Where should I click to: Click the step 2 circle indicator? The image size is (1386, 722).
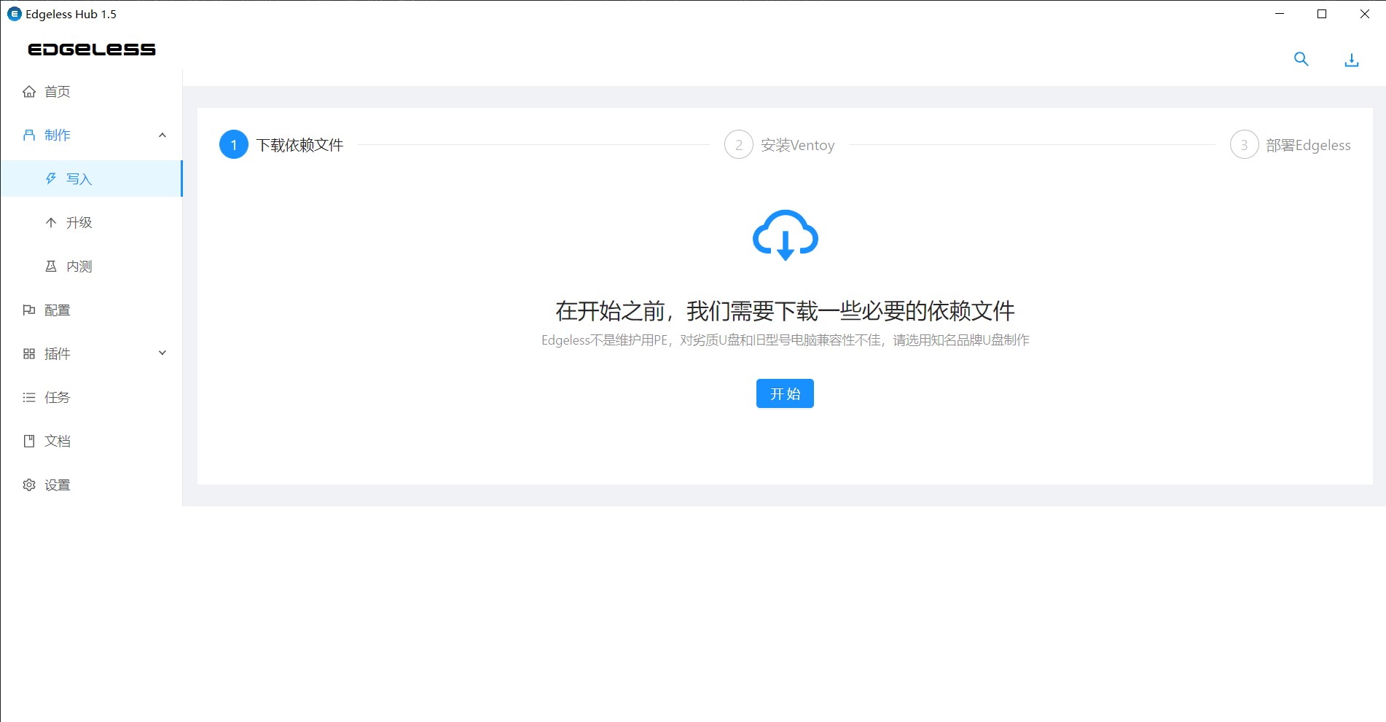[739, 145]
